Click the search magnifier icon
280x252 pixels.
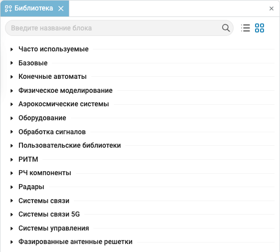226,28
